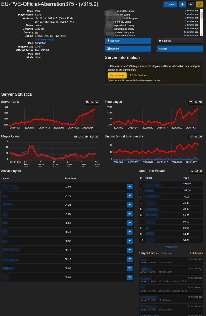Click the Add Alert button
The height and width of the screenshot is (316, 206).
pyautogui.click(x=128, y=41)
